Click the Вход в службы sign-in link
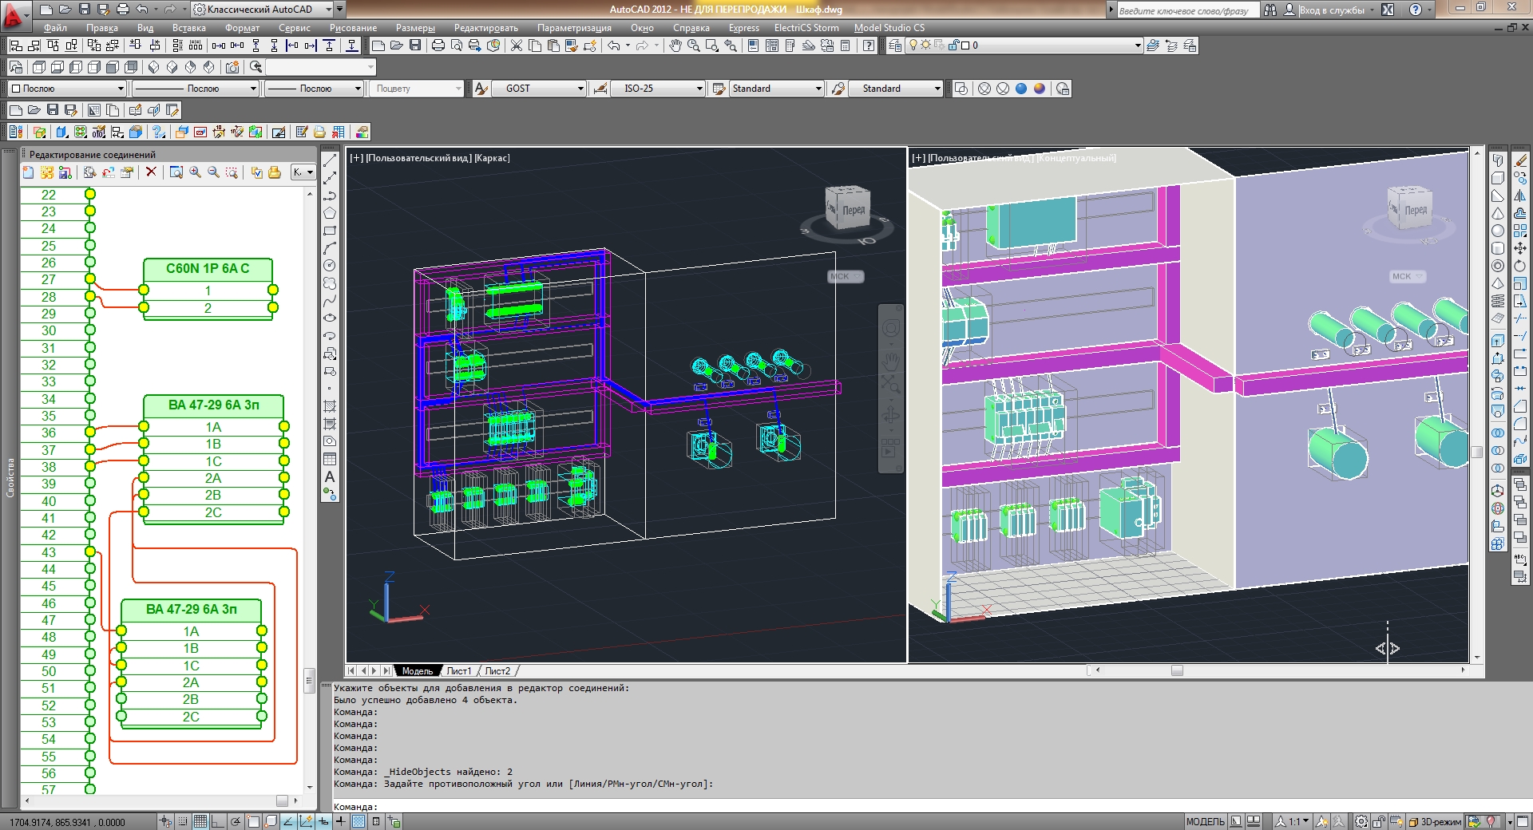 pyautogui.click(x=1331, y=10)
